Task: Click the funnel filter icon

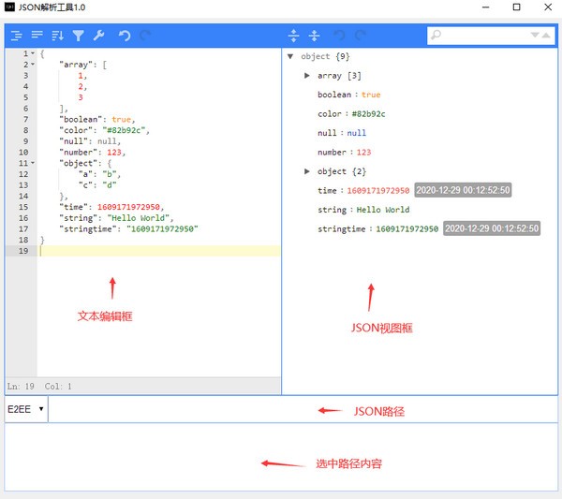Action: coord(78,36)
